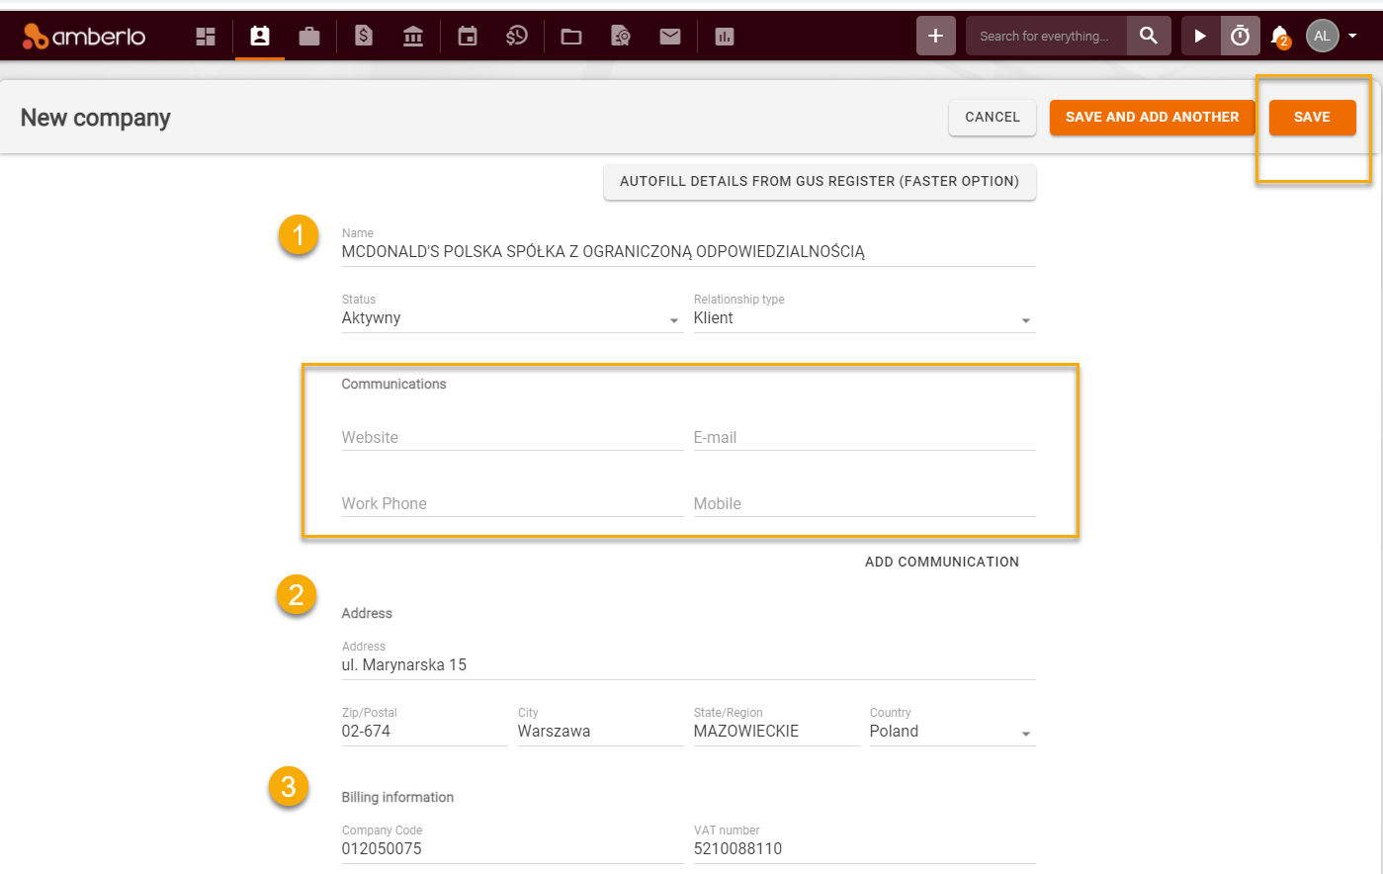The width and height of the screenshot is (1383, 874).
Task: Open the time entries dollar clock icon
Action: 517,37
